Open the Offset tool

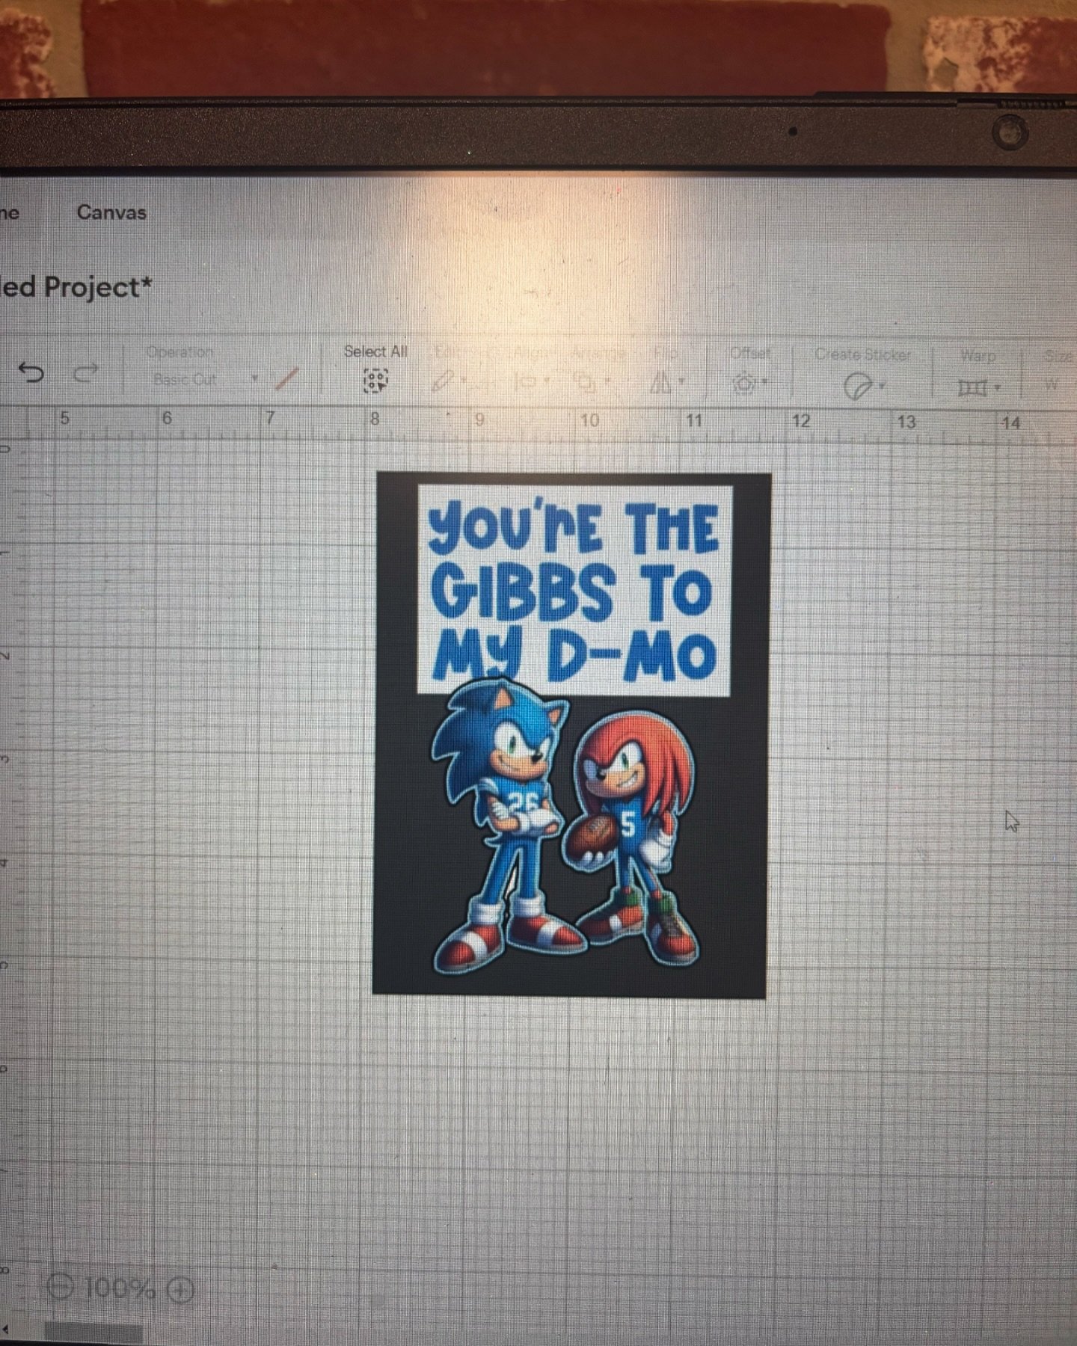(x=749, y=384)
